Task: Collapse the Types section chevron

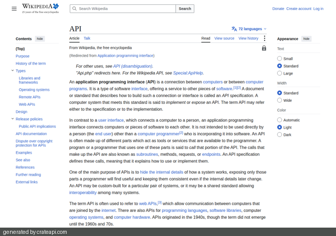Action: pos(13,70)
